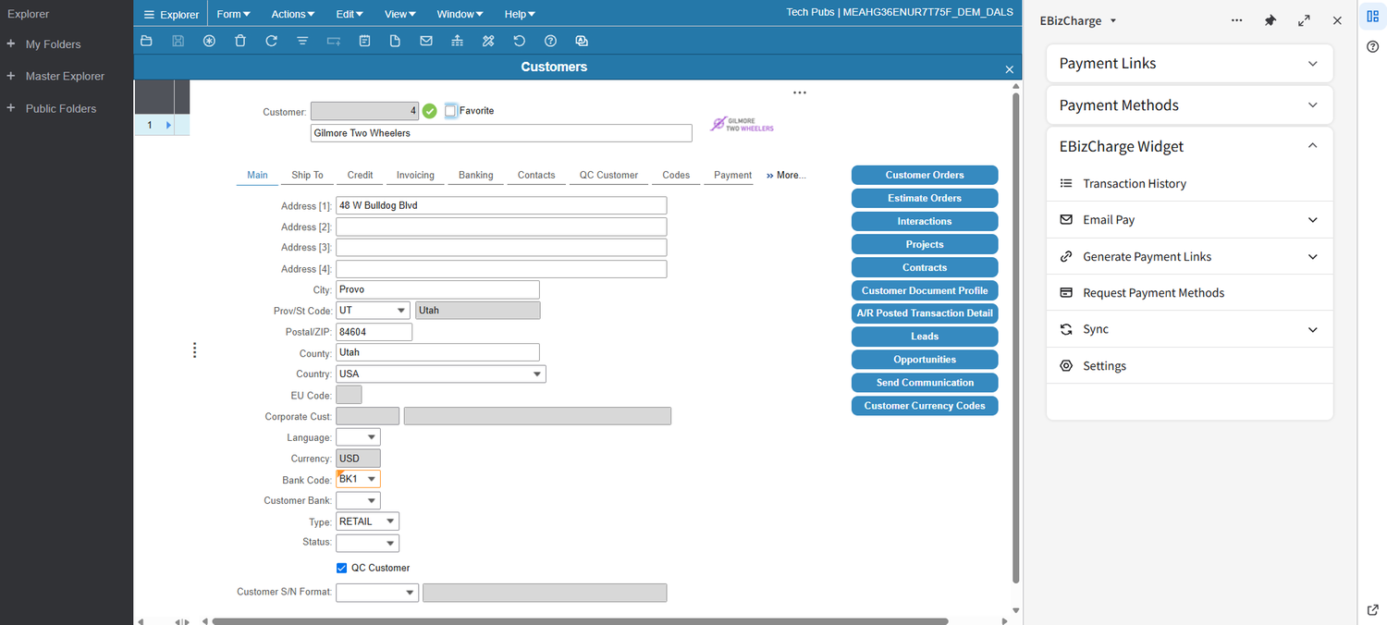The height and width of the screenshot is (625, 1387).
Task: Show more tabs via More...
Action: pos(786,175)
